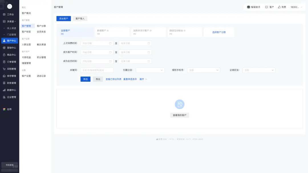This screenshot has width=308, height=173.
Task: Open the 企微好友 dropdown
Action: (x=259, y=70)
